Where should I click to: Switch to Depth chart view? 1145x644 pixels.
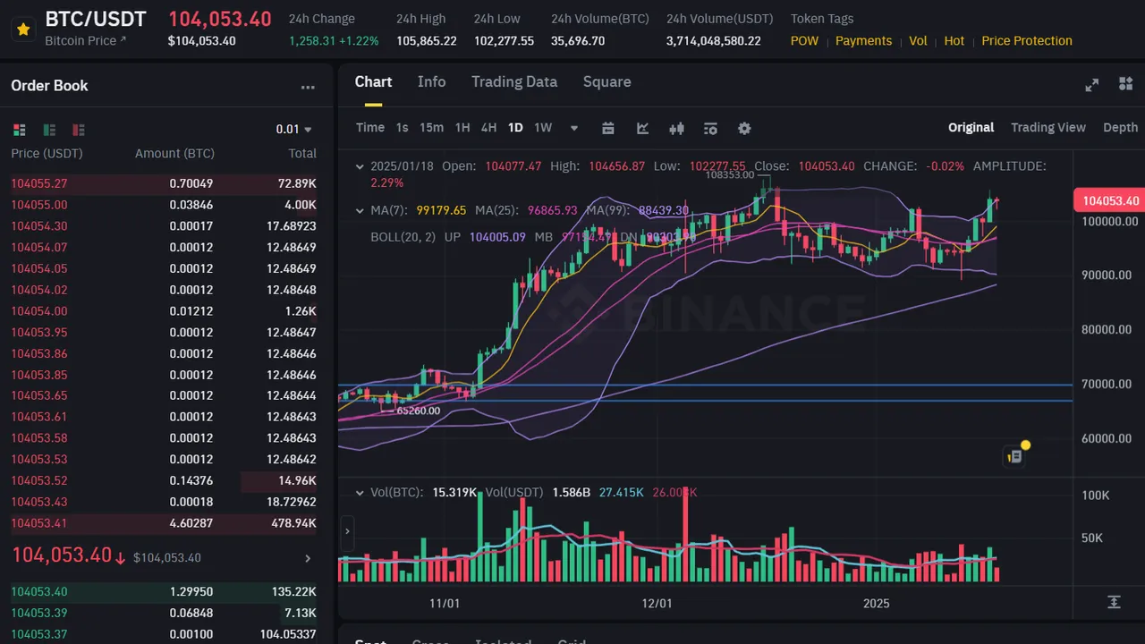(x=1120, y=127)
